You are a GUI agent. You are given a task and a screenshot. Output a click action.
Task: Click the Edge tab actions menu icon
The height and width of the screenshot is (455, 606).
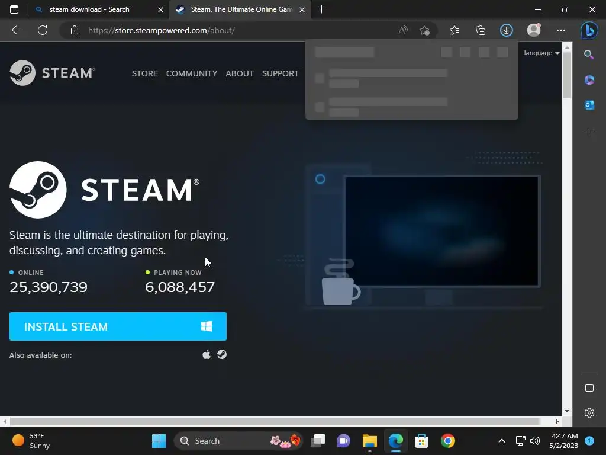(14, 9)
